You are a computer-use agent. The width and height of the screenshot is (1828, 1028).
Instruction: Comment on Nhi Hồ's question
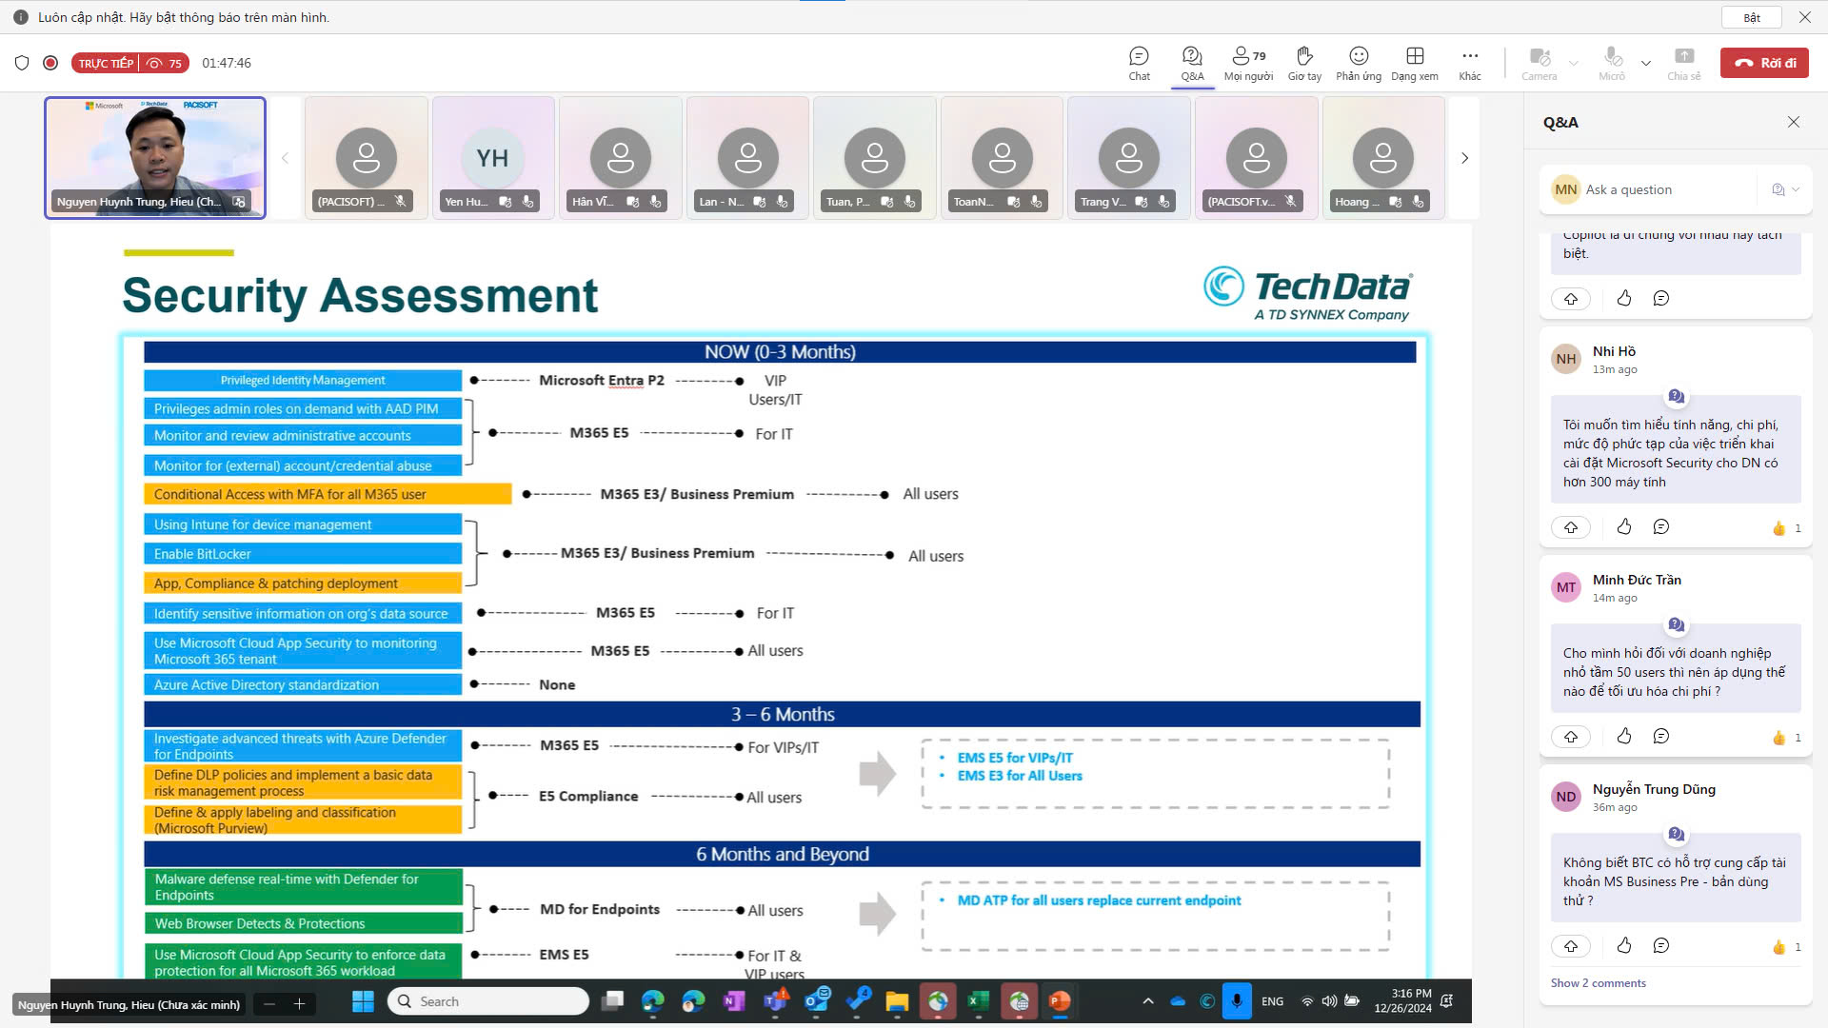pos(1661,527)
